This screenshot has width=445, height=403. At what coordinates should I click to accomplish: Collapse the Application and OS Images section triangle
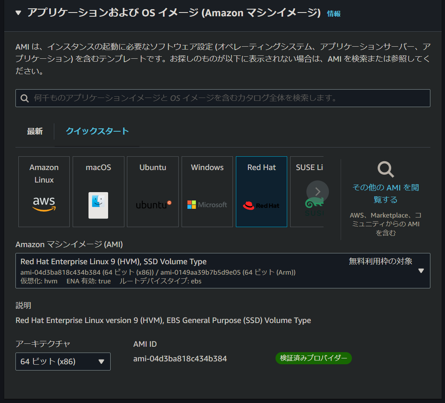tap(18, 13)
